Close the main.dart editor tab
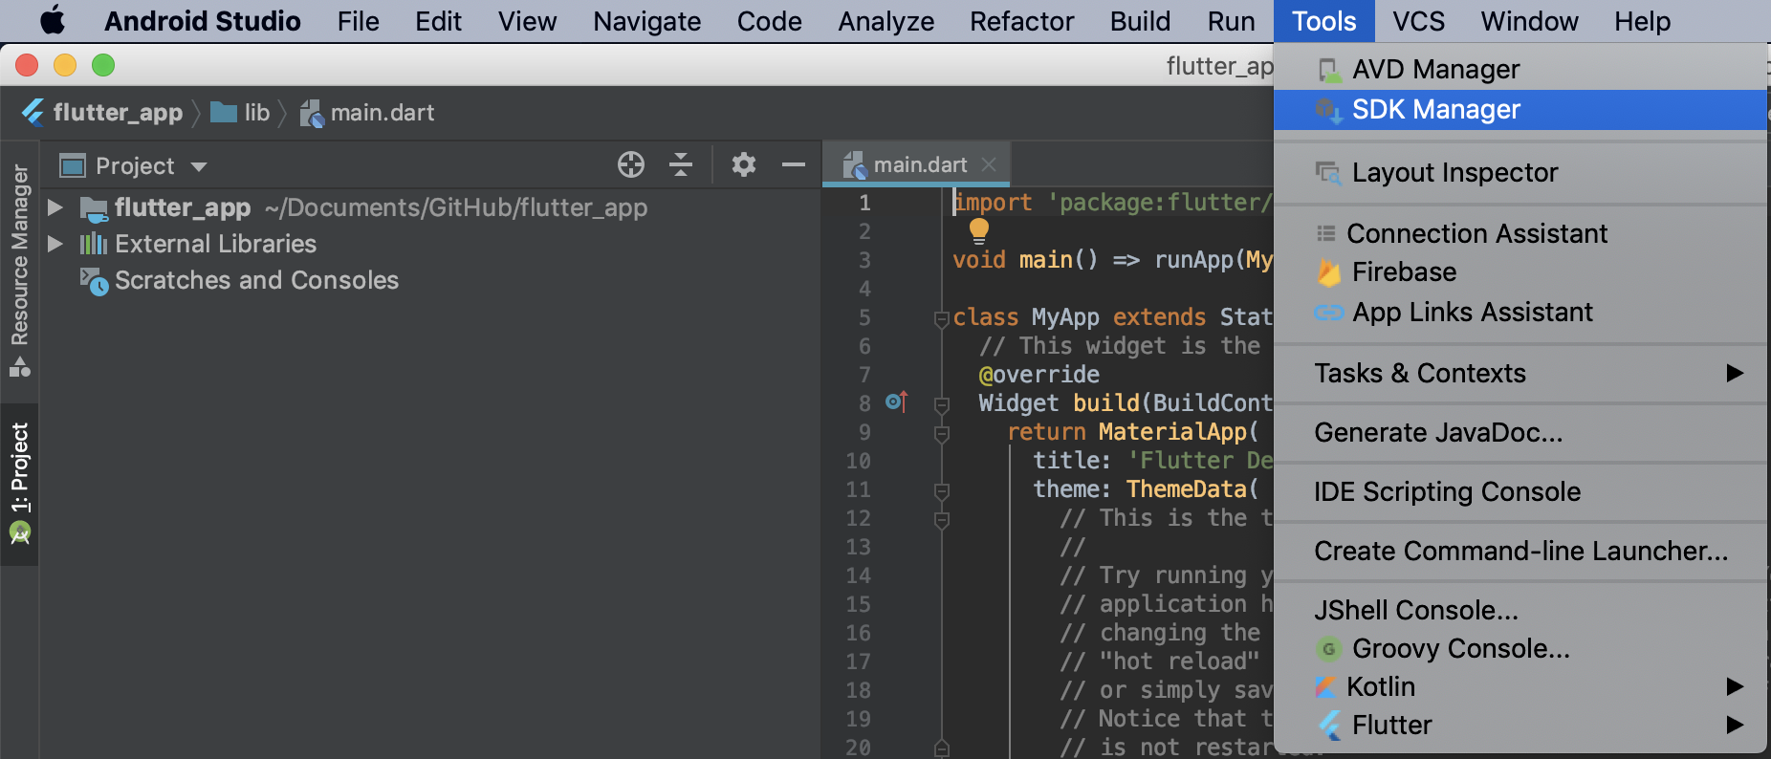The height and width of the screenshot is (759, 1771). (x=989, y=164)
